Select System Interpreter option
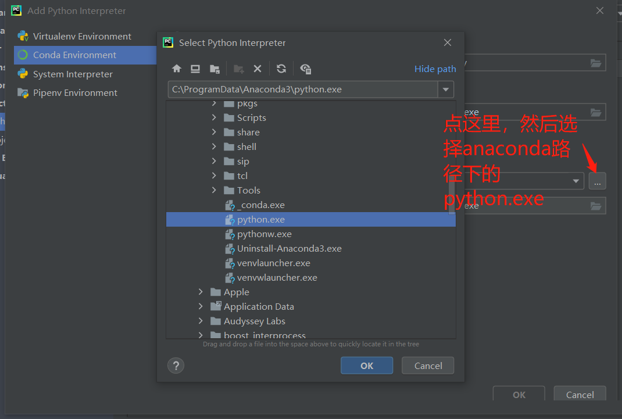The width and height of the screenshot is (622, 419). pos(73,74)
